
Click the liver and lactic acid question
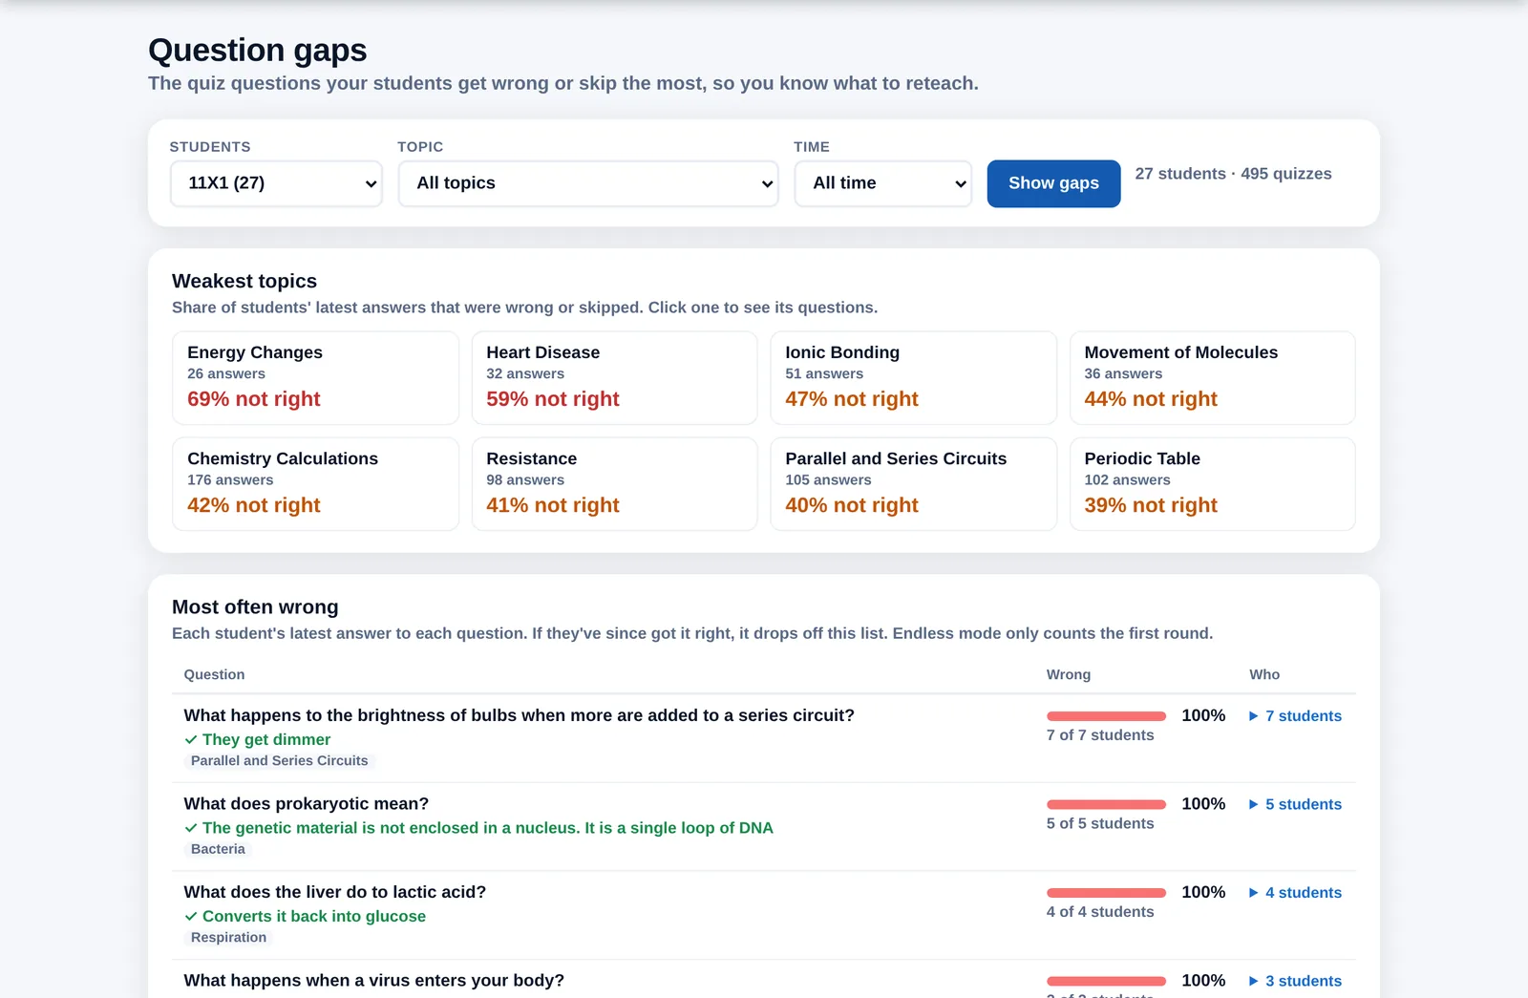pyautogui.click(x=335, y=892)
